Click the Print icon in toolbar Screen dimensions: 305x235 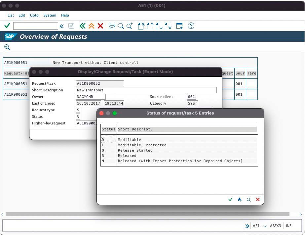(x=112, y=26)
